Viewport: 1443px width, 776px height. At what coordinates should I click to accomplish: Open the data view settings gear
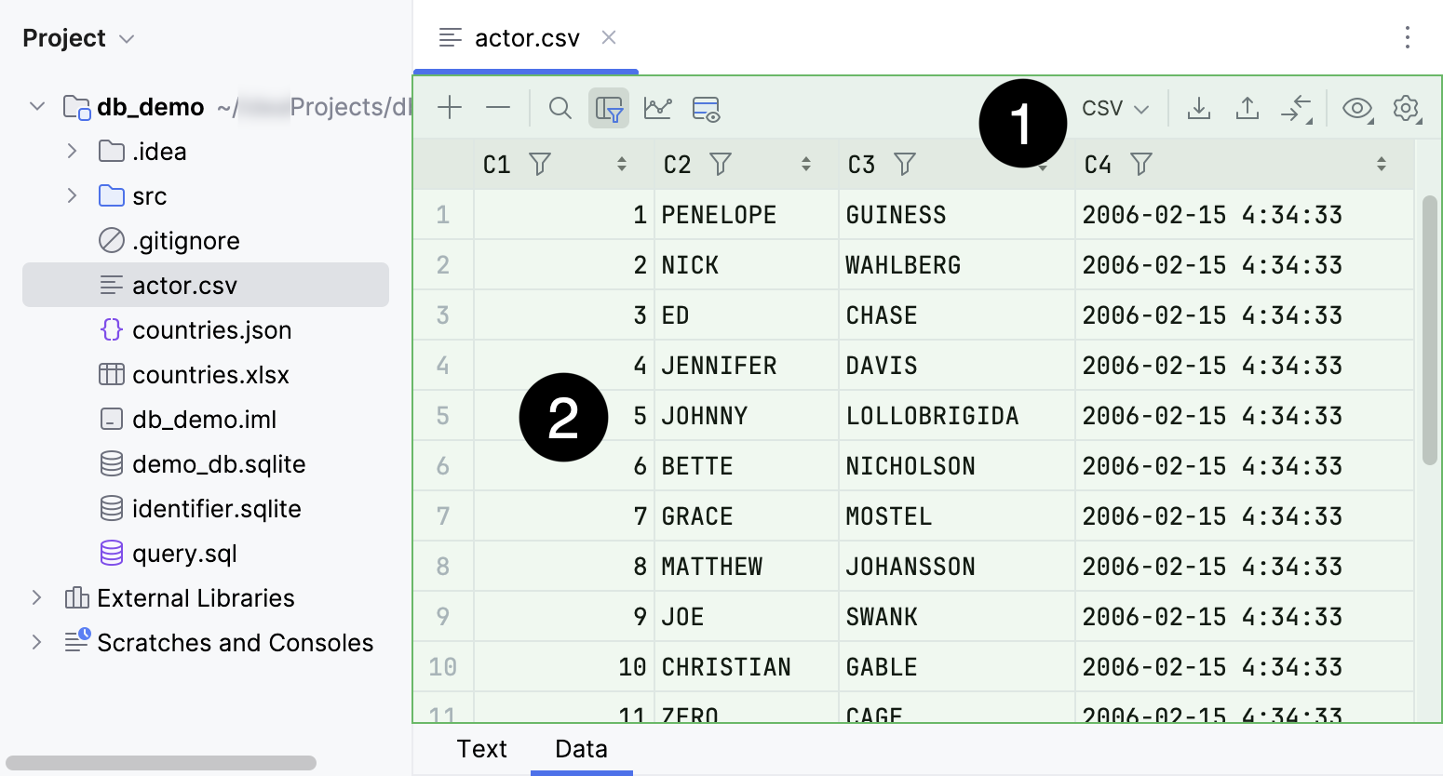(x=1407, y=108)
